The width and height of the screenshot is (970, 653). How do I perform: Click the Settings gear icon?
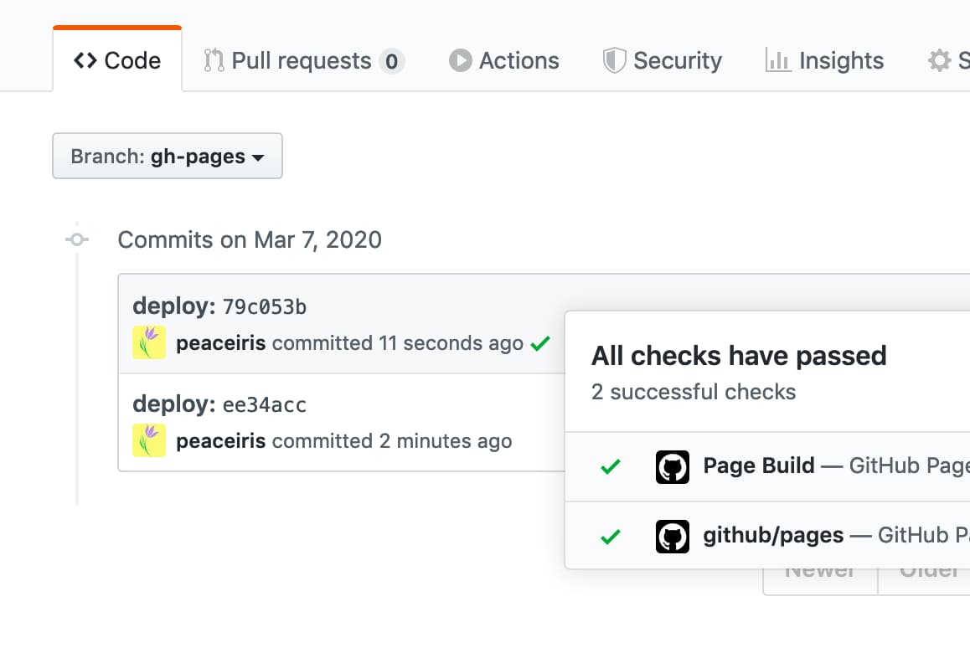pos(939,60)
